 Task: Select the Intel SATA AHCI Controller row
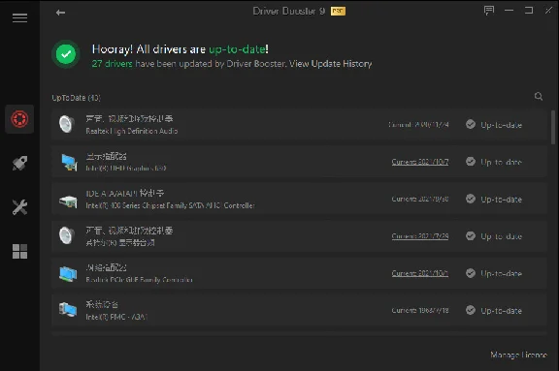coord(299,200)
